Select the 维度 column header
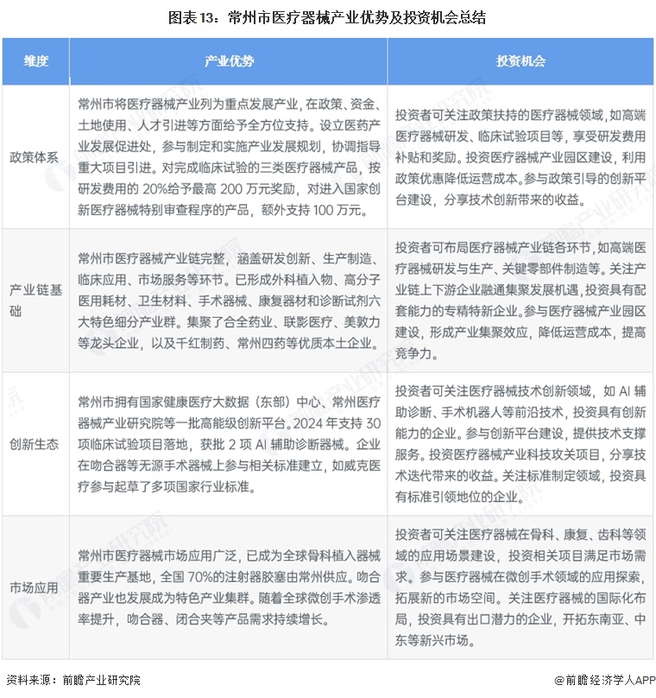The width and height of the screenshot is (656, 698). [35, 61]
